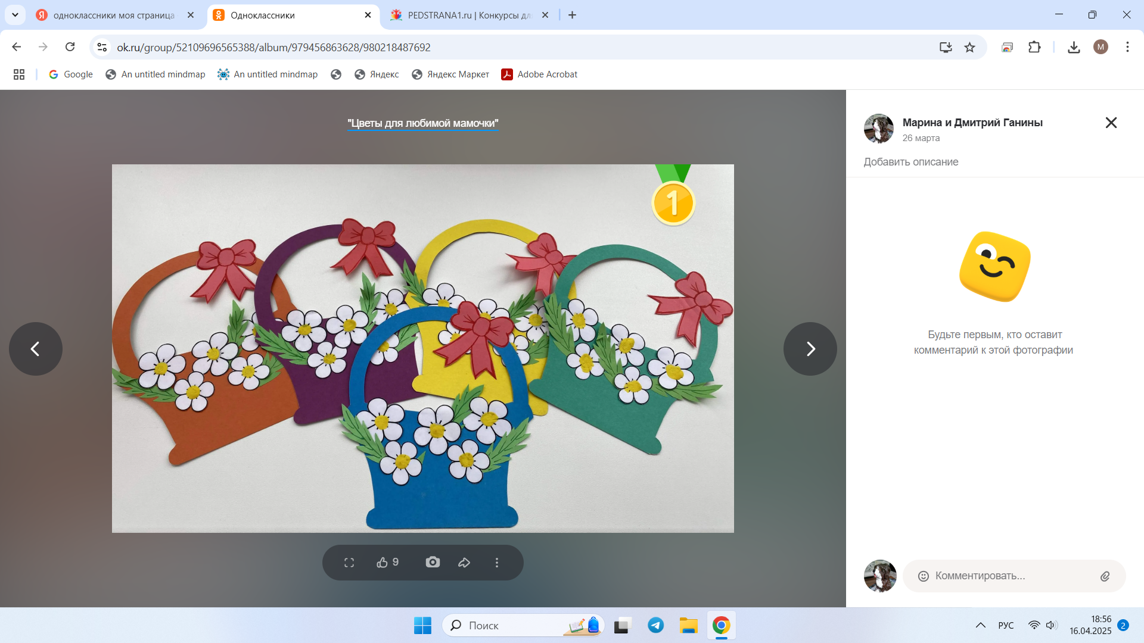Open fullscreen view of the photo
Viewport: 1144px width, 643px height.
pos(349,563)
